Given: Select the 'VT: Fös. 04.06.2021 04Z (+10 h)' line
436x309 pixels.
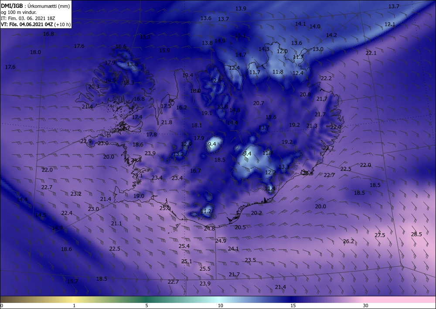Looking at the screenshot, I should [36, 24].
